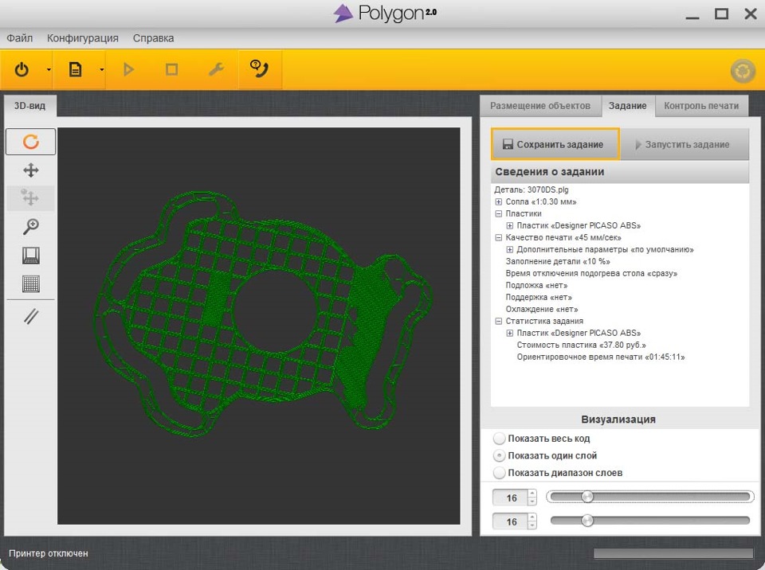Click the upper layer slider handle
This screenshot has height=570, width=765.
587,497
